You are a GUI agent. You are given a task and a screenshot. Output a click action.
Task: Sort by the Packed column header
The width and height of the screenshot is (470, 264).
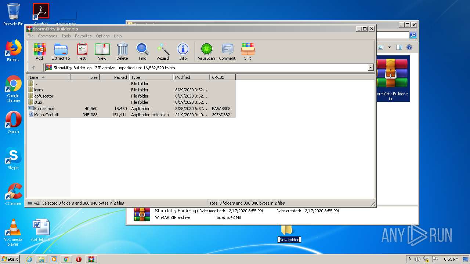(114, 77)
